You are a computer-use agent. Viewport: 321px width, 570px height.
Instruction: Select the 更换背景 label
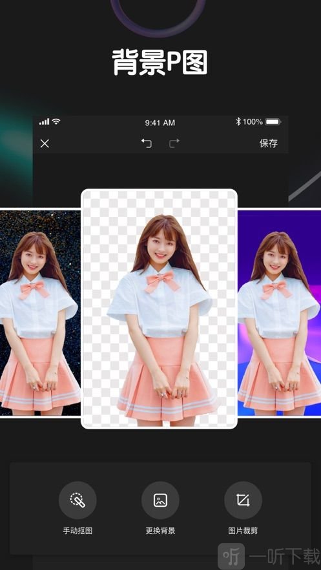[160, 531]
